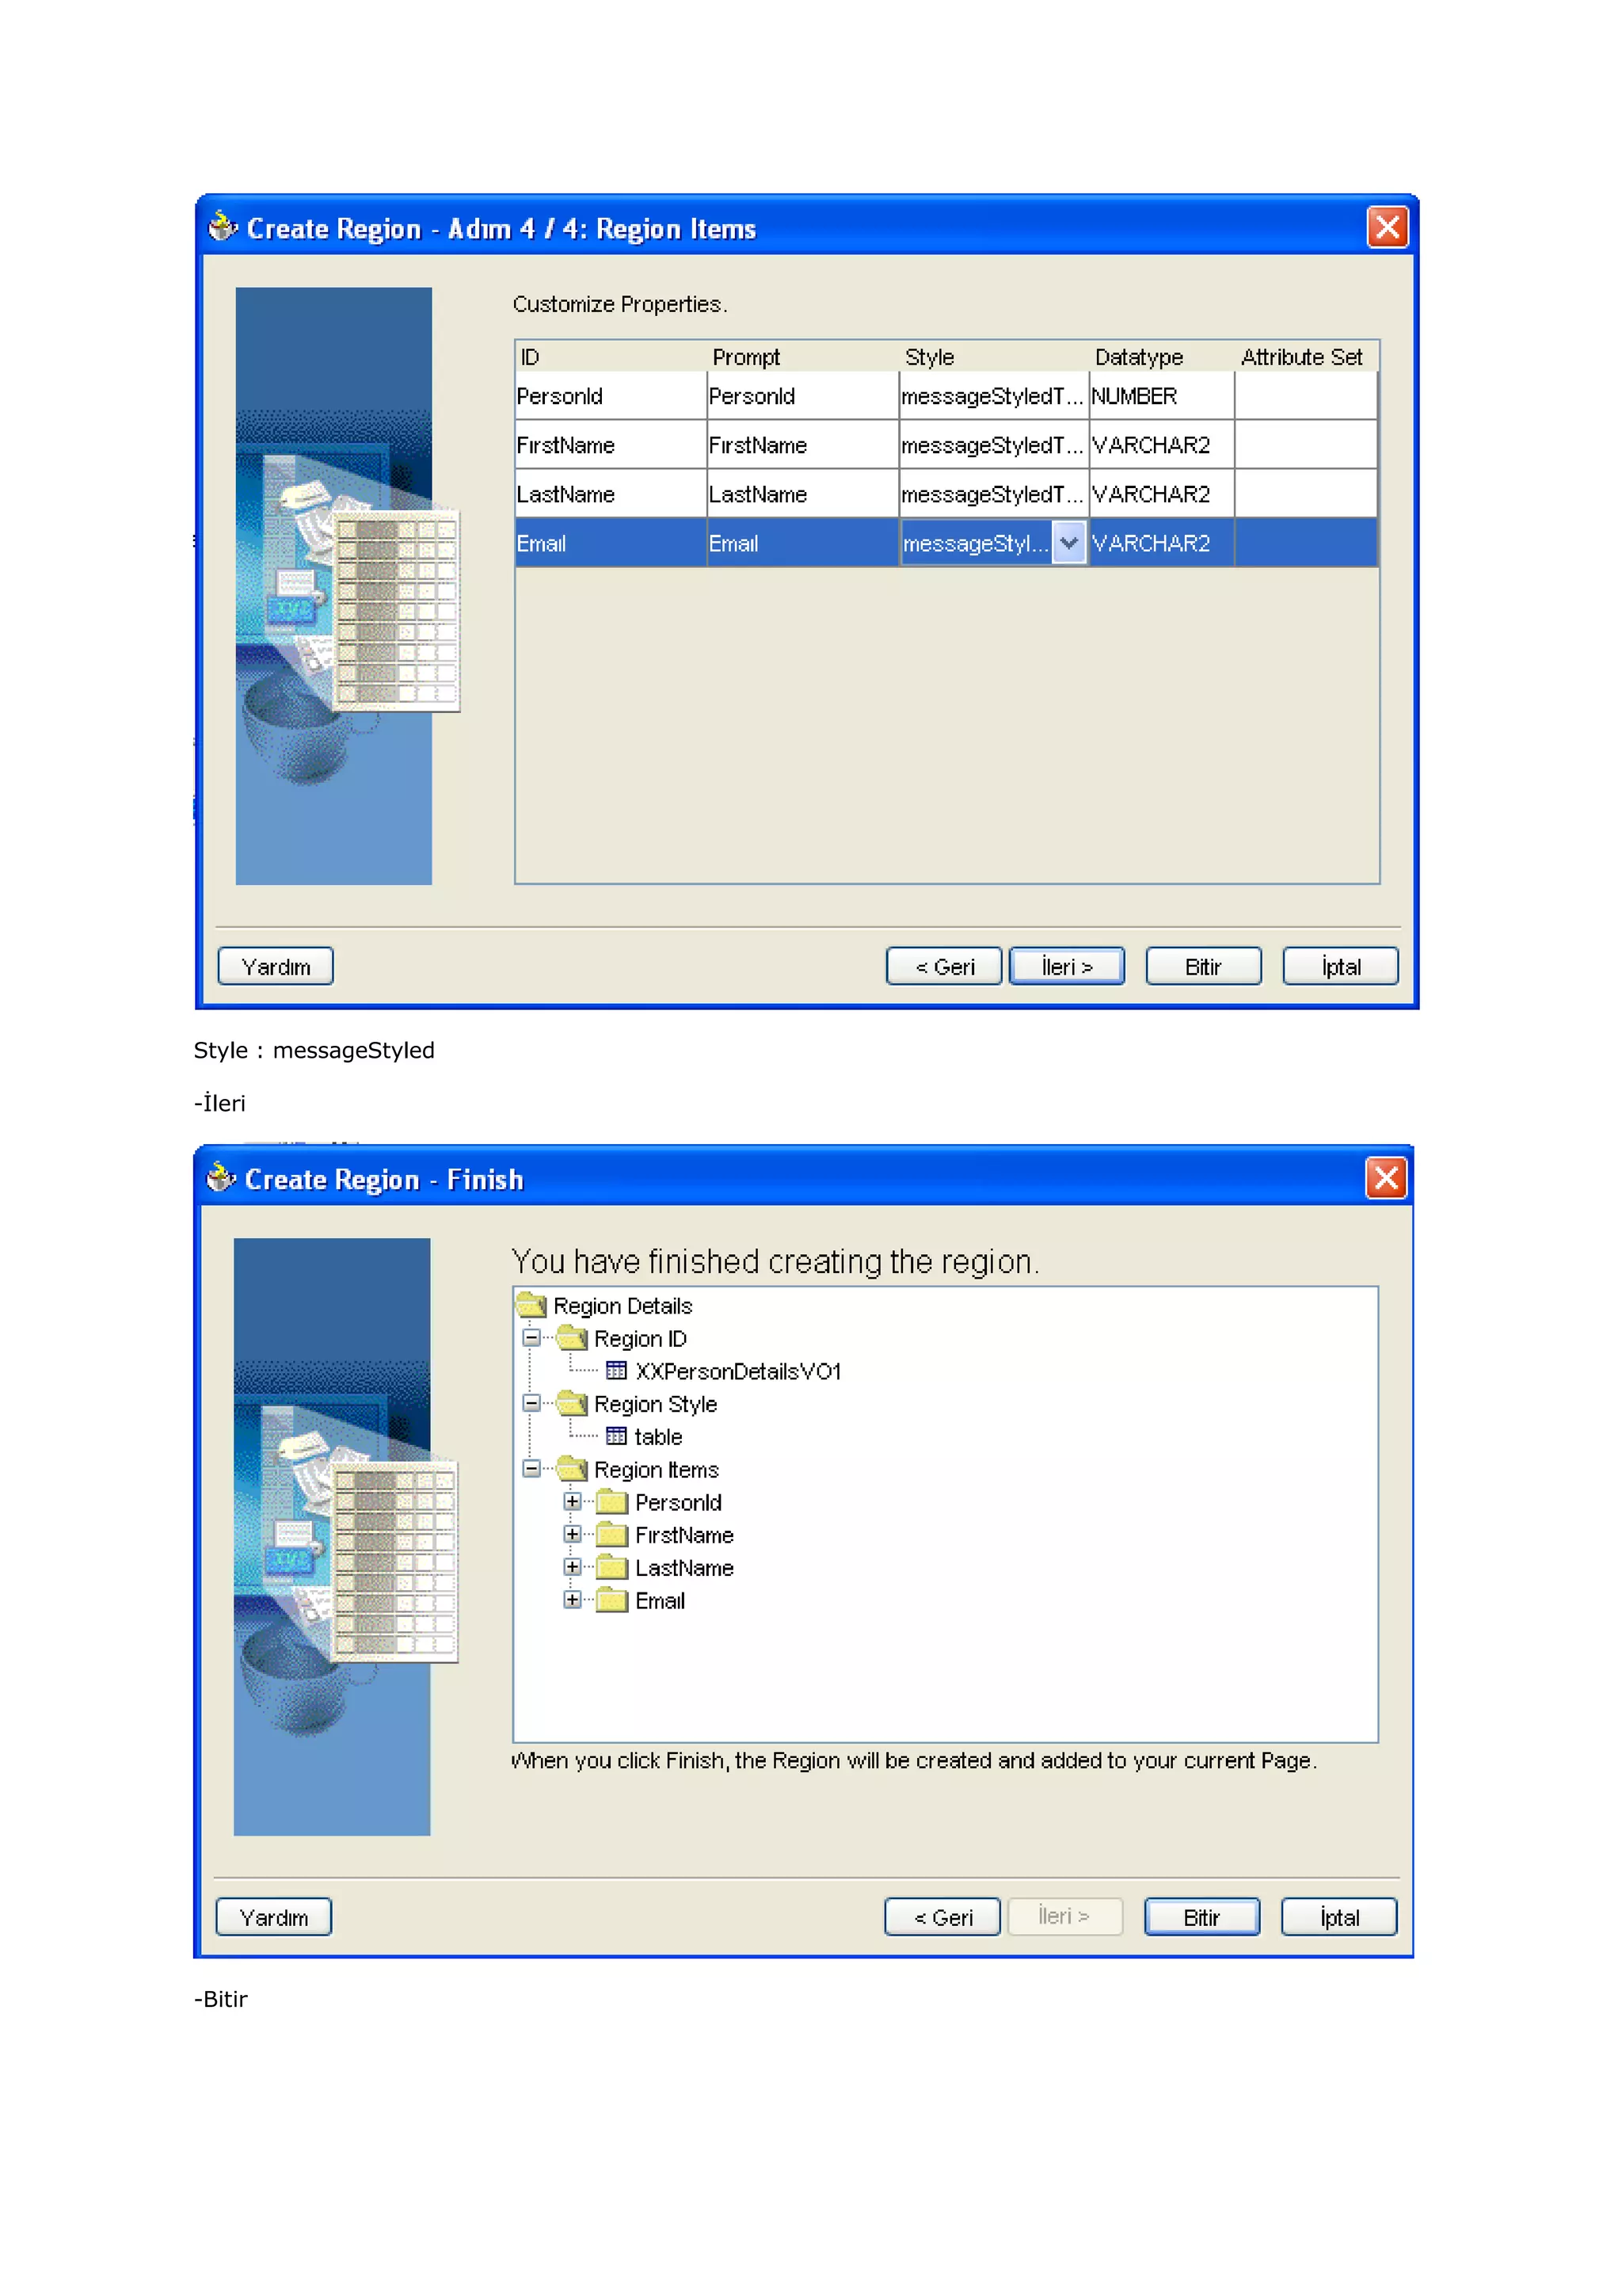The height and width of the screenshot is (2296, 1622).
Task: Click the Datatype column header
Action: [x=1138, y=357]
